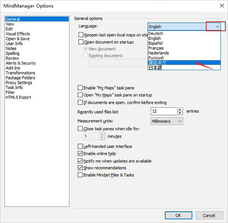Uncheck Notify me when updates are available
The image size is (228, 223).
(x=80, y=161)
